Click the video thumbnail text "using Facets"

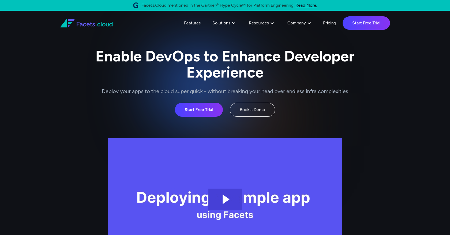(225, 215)
